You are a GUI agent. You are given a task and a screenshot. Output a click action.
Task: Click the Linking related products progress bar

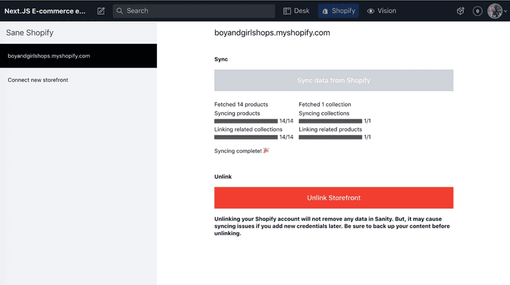[x=330, y=137]
